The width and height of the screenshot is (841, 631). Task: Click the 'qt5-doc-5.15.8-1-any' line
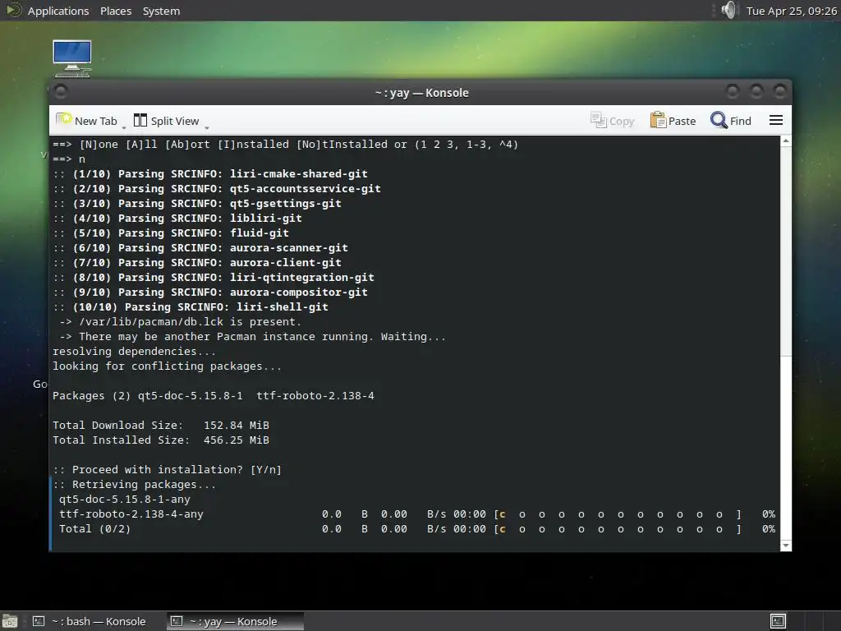click(125, 499)
